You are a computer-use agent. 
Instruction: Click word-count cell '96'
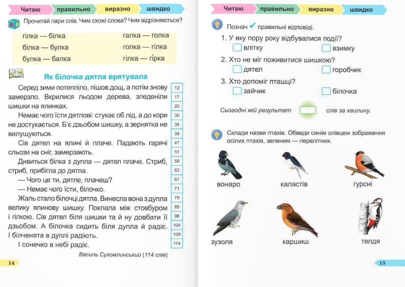[177, 216]
